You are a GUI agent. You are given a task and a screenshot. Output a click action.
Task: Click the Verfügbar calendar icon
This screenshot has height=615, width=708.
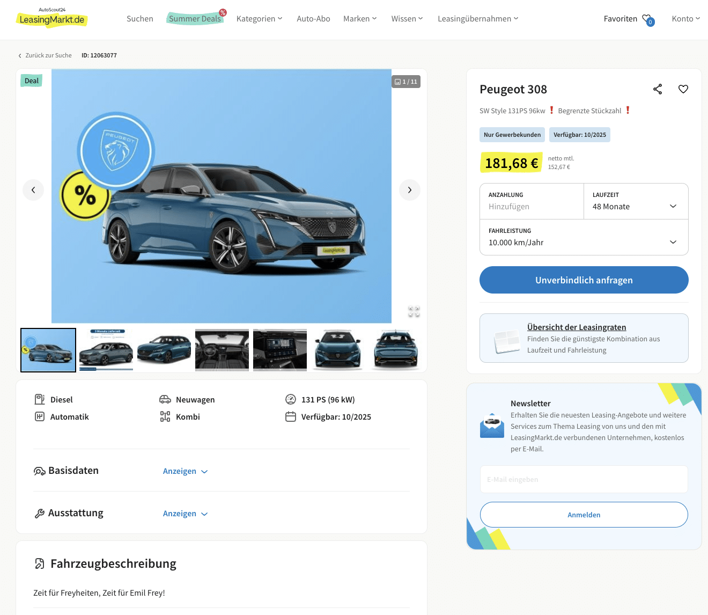291,416
